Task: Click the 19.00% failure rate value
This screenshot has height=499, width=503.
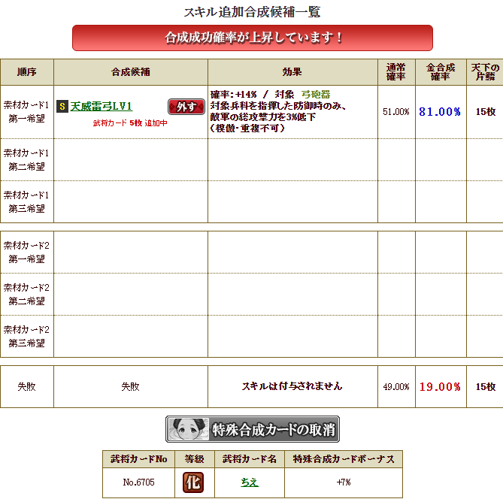Action: (440, 387)
